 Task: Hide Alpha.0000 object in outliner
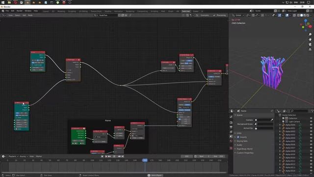pyautogui.click(x=311, y=125)
